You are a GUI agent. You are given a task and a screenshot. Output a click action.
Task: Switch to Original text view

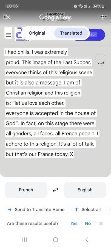point(37,33)
